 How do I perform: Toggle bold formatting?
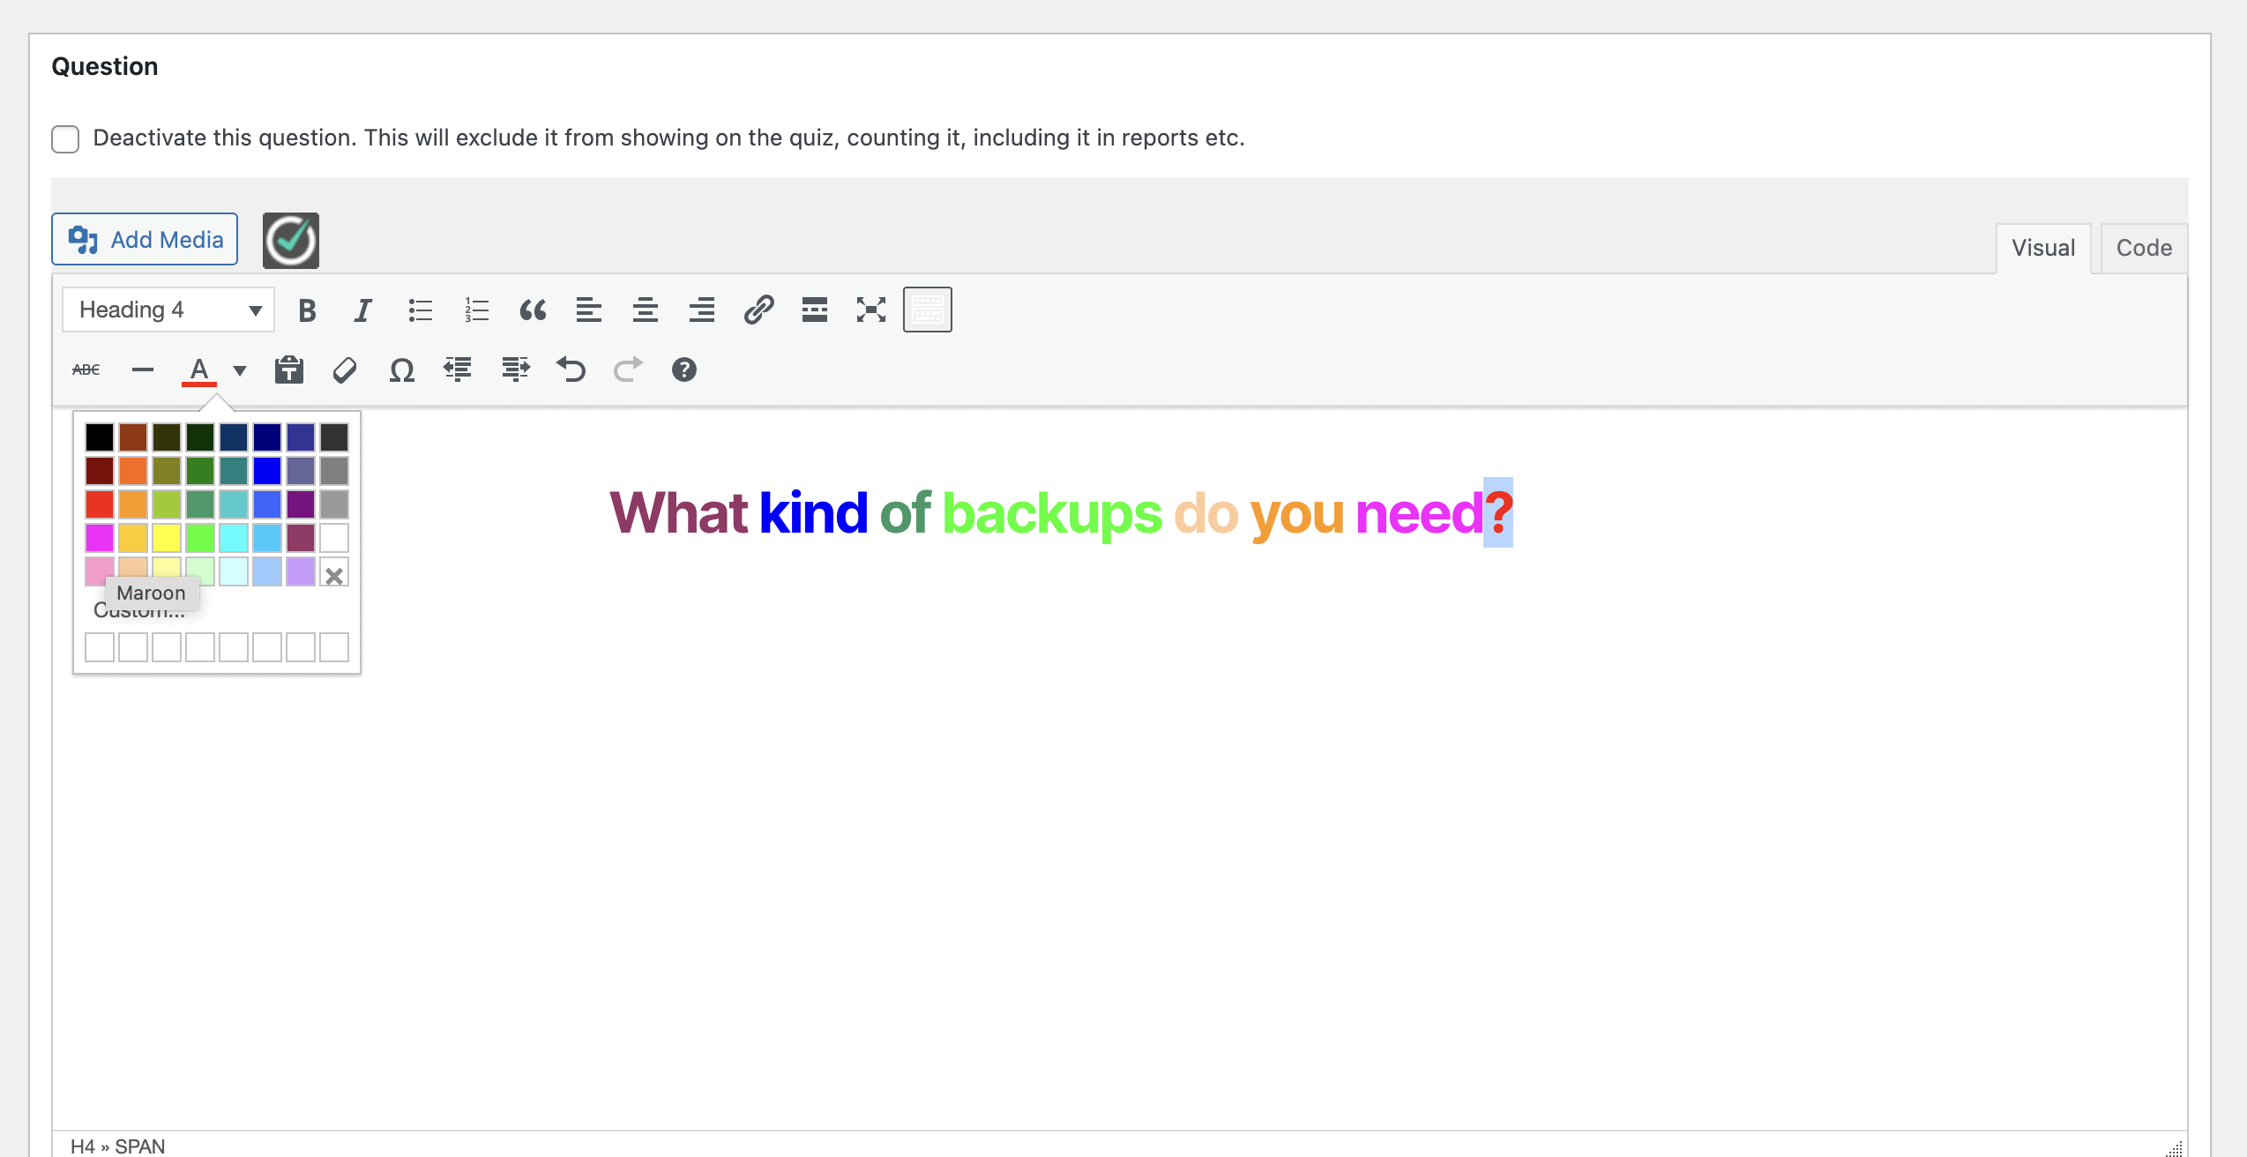tap(307, 310)
